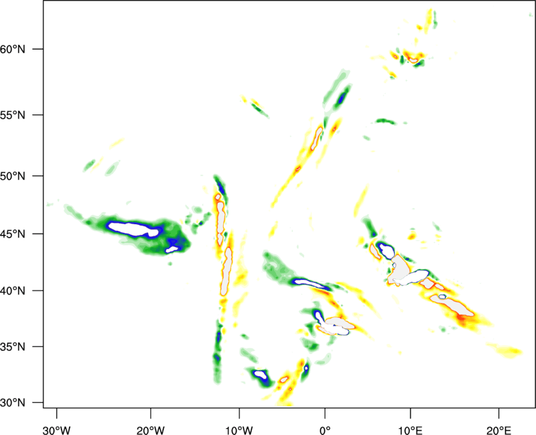Click the 20°E longitude label
This screenshot has height=435, width=536.
coord(498,430)
